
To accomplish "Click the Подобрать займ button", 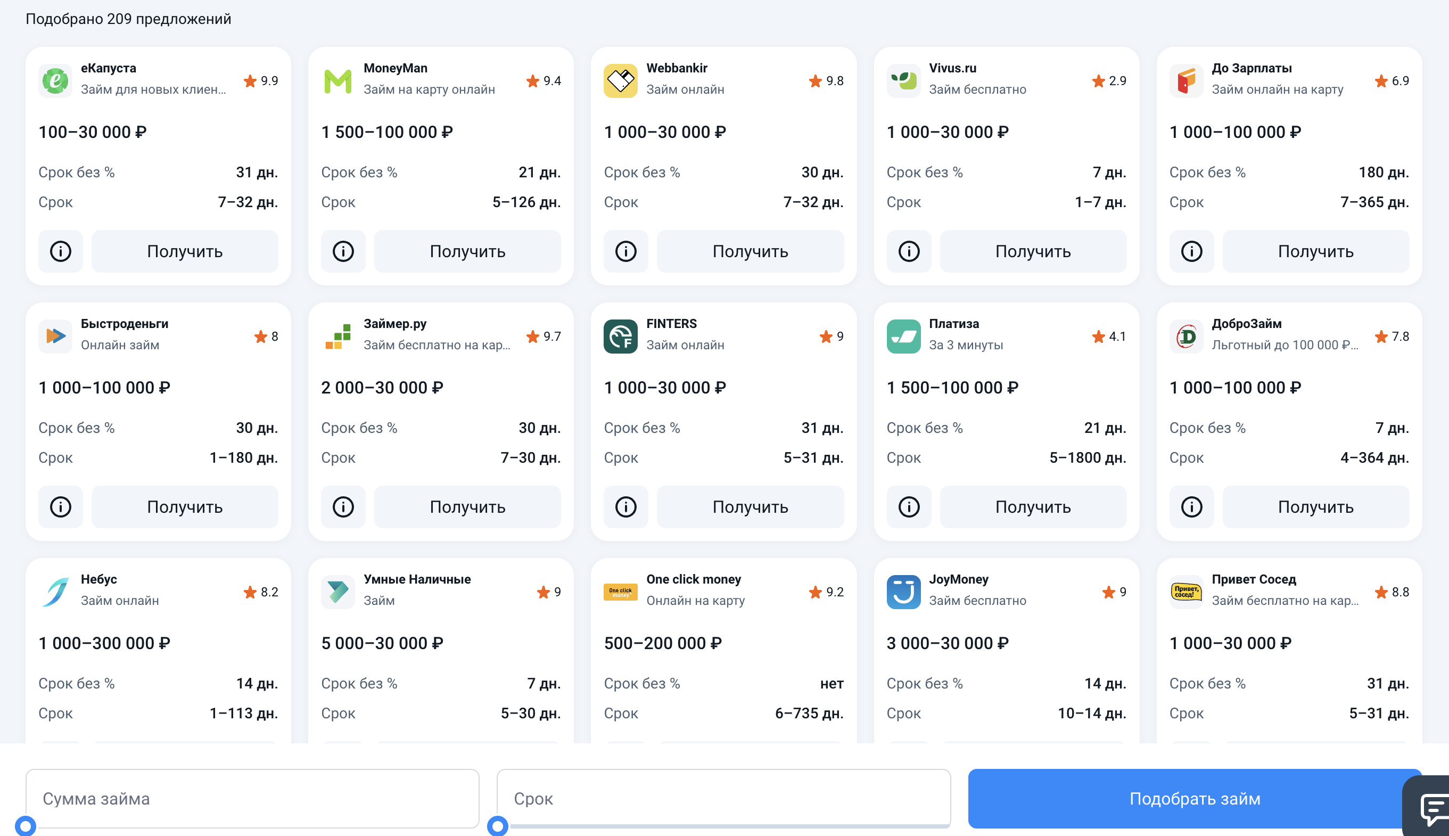I will point(1195,798).
